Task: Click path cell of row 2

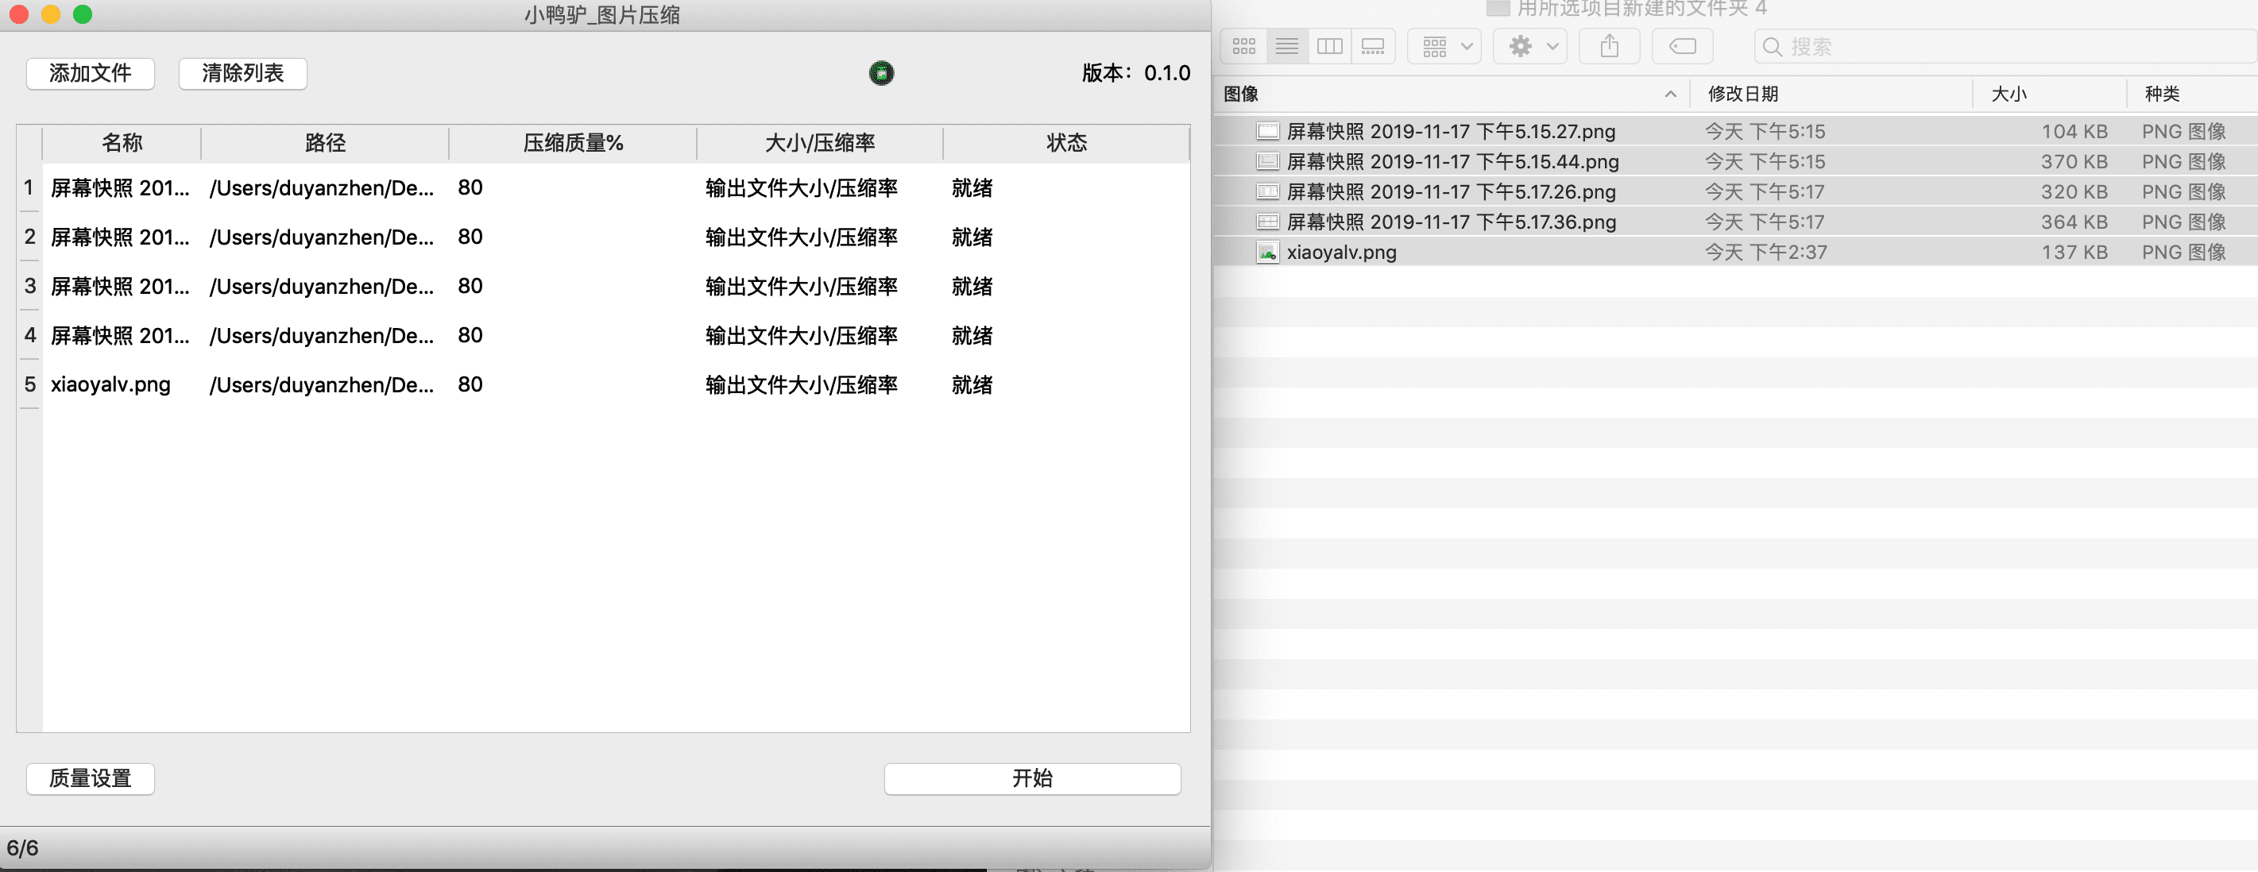Action: coord(325,237)
